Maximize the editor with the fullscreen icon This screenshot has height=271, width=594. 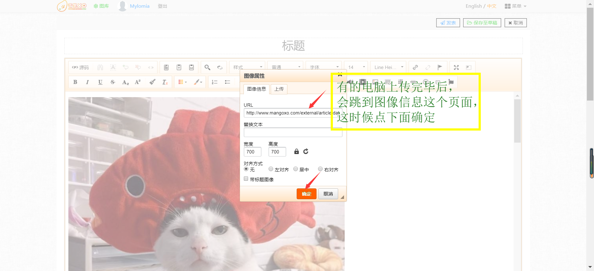coord(456,67)
